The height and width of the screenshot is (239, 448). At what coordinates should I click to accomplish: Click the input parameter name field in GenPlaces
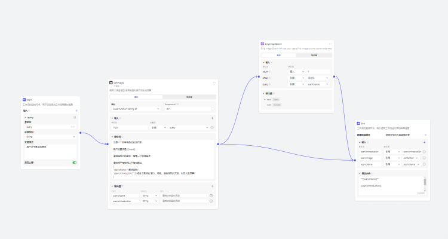pos(130,127)
